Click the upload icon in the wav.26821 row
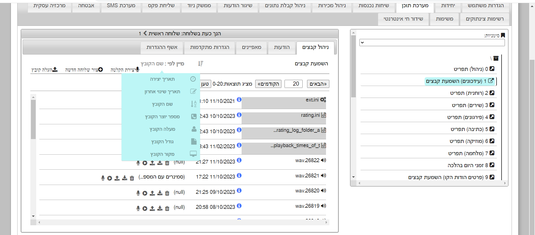 [x=117, y=178]
